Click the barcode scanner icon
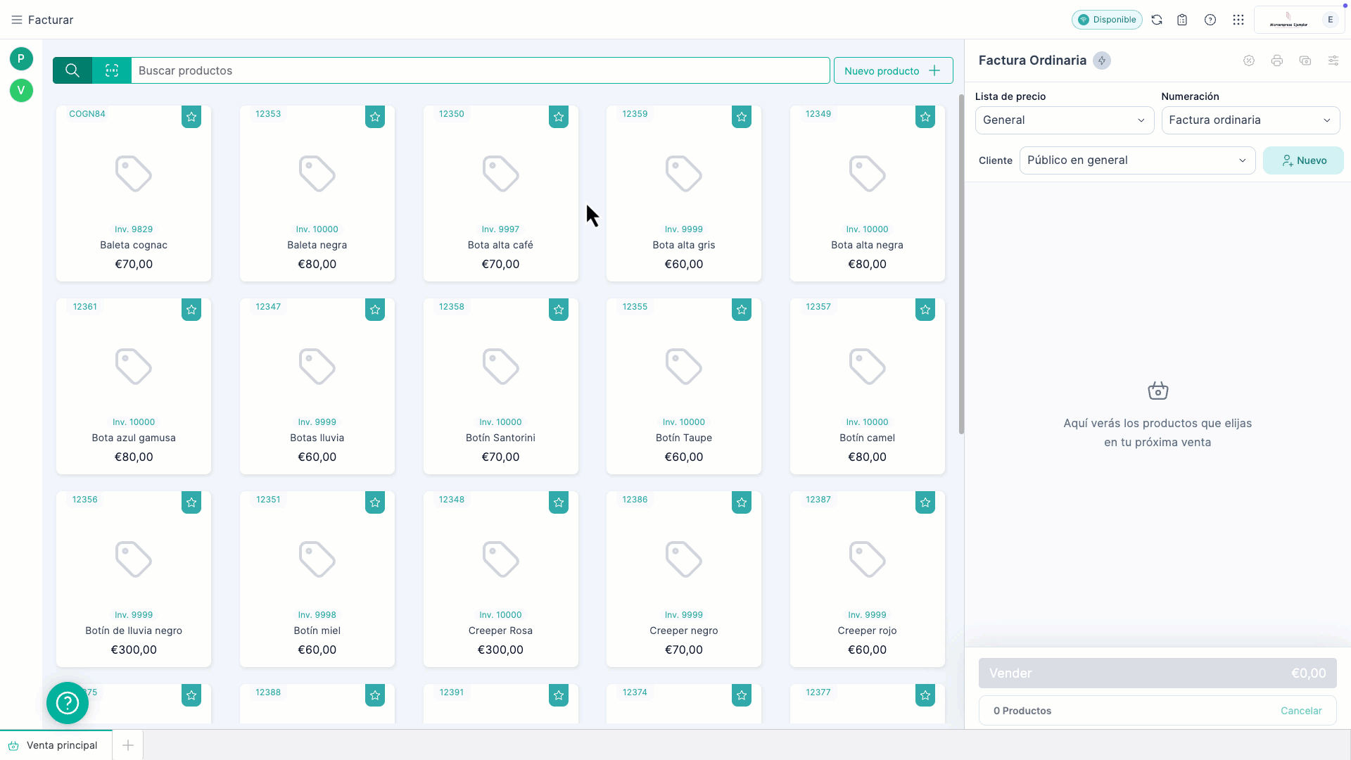Image resolution: width=1351 pixels, height=760 pixels. tap(112, 70)
